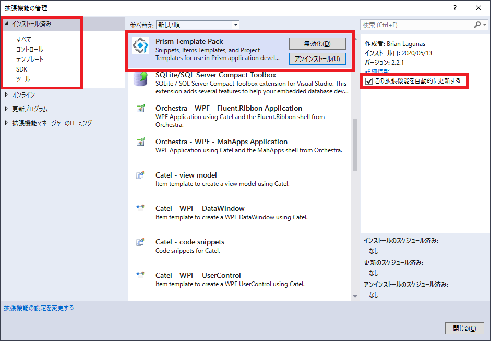The height and width of the screenshot is (341, 491).
Task: Select Orchestra - WPF - Fluent.Ribbon Application title
Action: [x=229, y=108]
